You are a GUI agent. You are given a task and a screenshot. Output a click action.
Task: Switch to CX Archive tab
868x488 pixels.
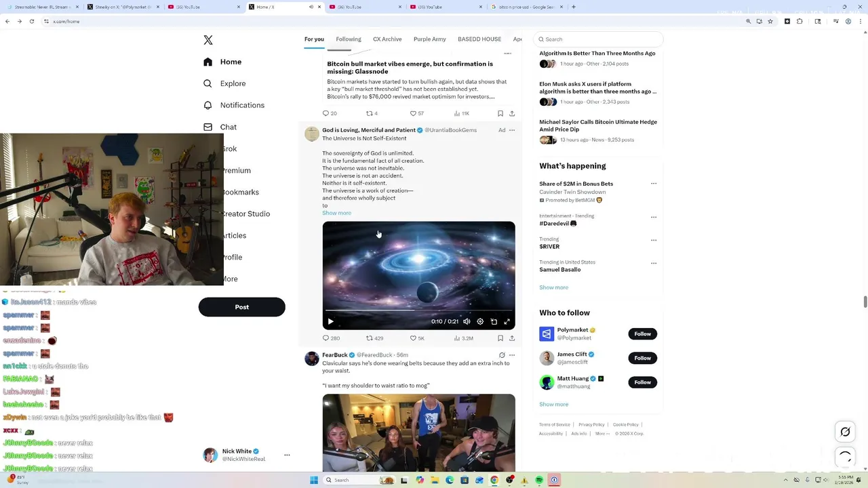(x=387, y=39)
